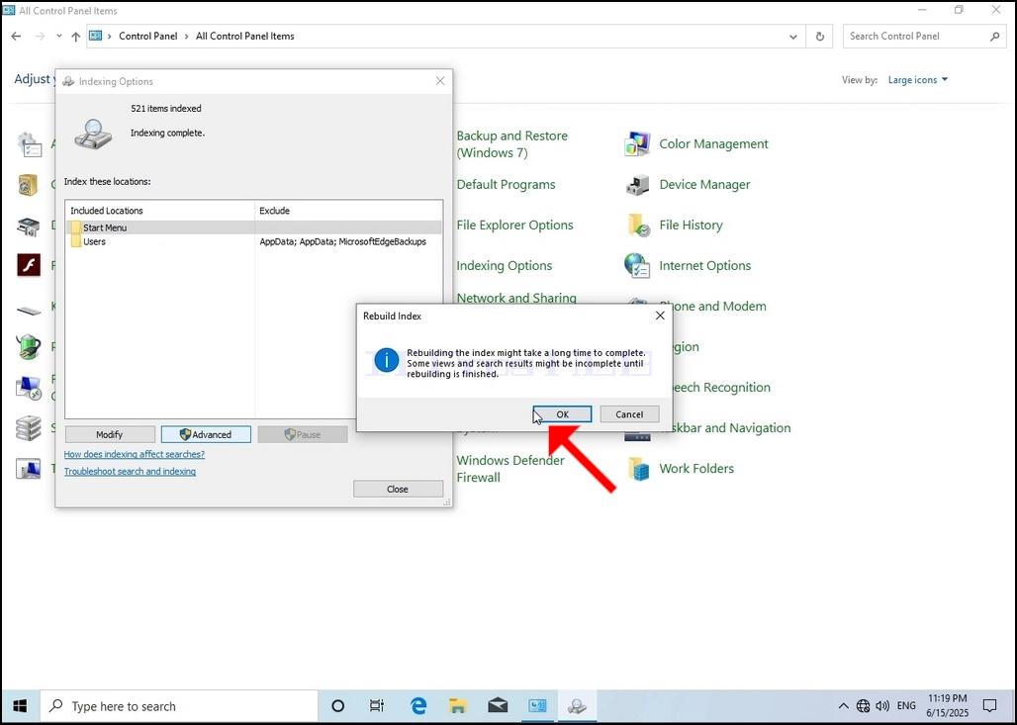The height and width of the screenshot is (725, 1017).
Task: Click All Control Panel Items breadcrumb
Action: [x=245, y=37]
